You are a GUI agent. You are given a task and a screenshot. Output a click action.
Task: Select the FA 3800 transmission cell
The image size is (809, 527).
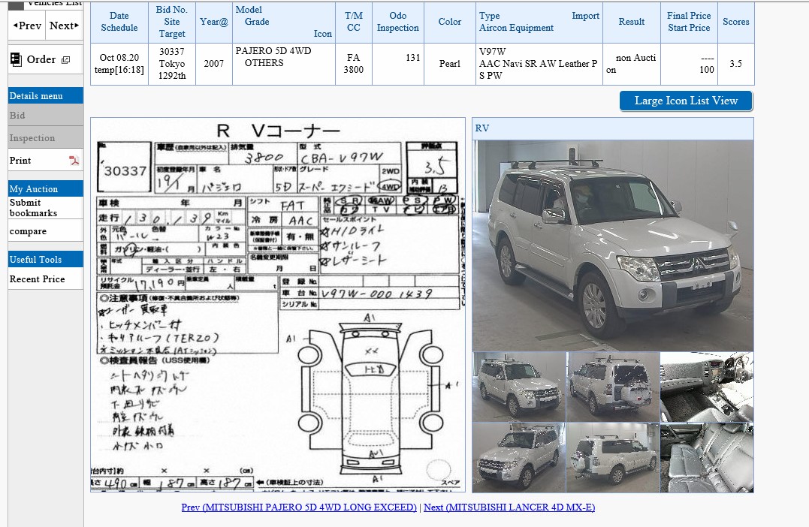click(x=354, y=64)
